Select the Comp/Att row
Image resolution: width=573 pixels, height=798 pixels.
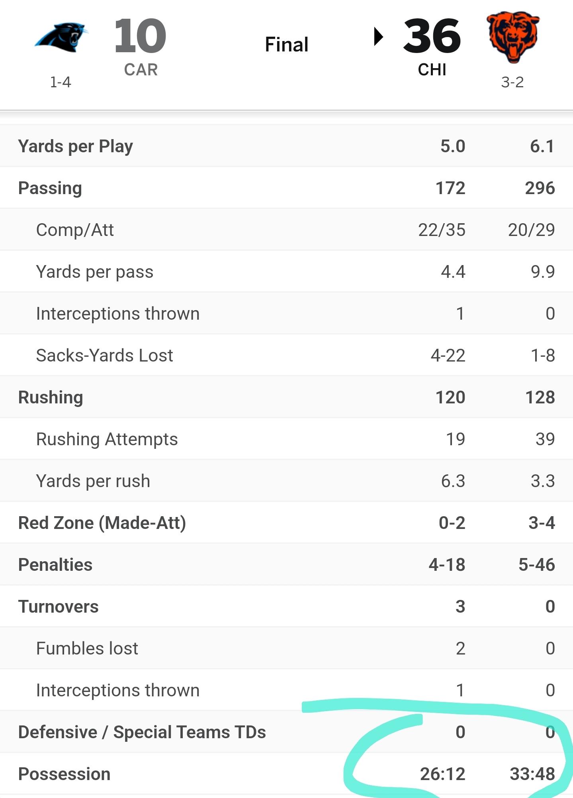click(x=286, y=230)
